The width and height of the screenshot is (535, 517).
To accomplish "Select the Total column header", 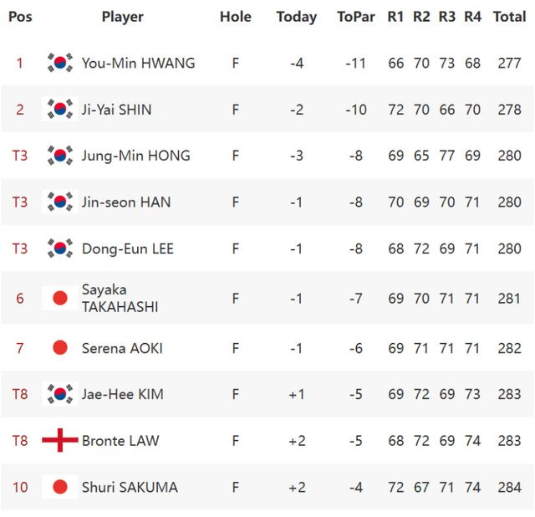I will (509, 17).
